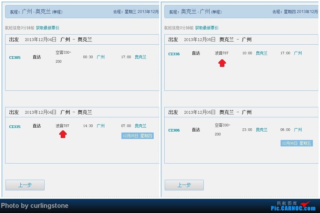Click 出发 2013年12月05日 heading above CZ306
The width and height of the screenshot is (320, 213).
point(192,112)
